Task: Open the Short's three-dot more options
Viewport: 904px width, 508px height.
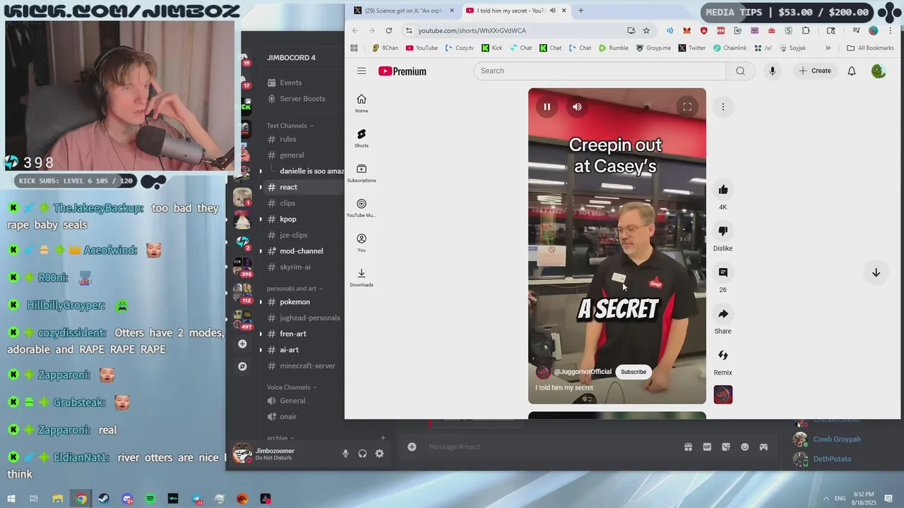Action: (723, 107)
